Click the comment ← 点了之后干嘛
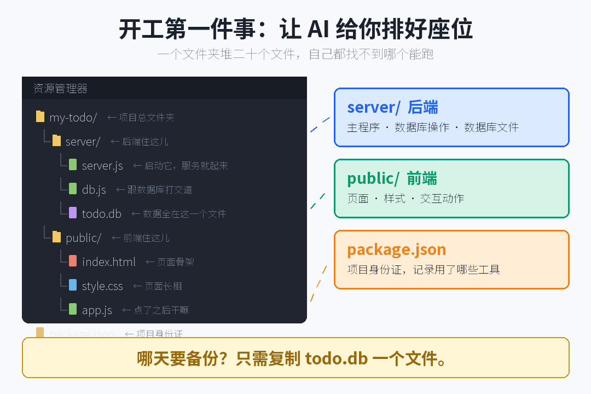Screen dimensions: 591x394 [x=155, y=310]
